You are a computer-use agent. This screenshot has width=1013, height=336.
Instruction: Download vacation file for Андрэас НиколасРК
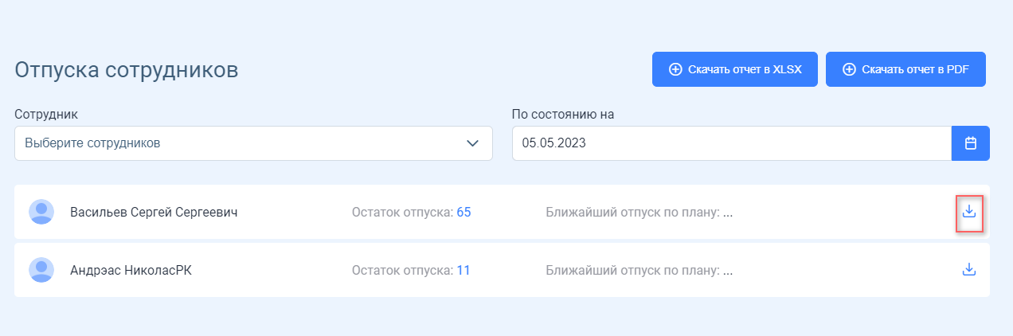[969, 270]
